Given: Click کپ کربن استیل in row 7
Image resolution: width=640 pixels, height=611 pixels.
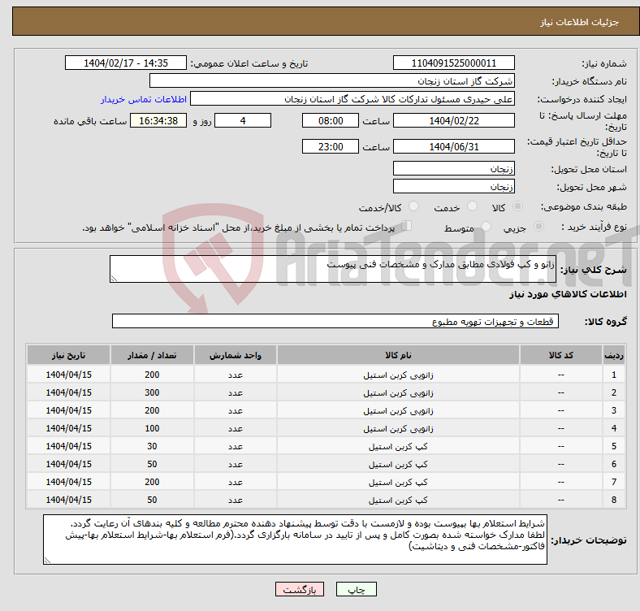Looking at the screenshot, I should [398, 482].
